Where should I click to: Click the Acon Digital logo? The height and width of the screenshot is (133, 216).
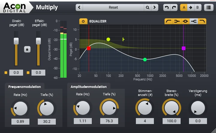coord(14,7)
